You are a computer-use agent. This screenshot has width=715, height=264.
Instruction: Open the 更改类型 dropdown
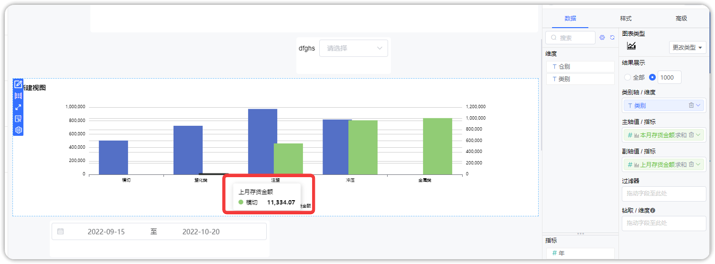(688, 48)
